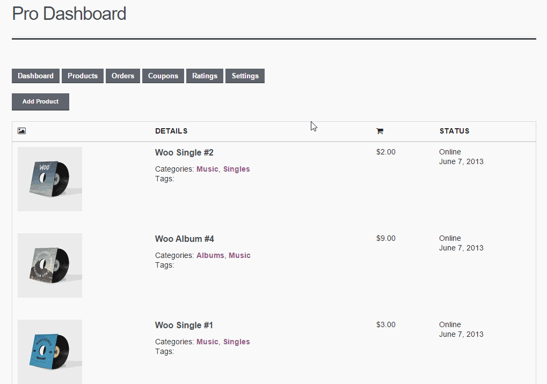Follow Music category link under Woo Album #4
The image size is (547, 384).
coord(239,255)
